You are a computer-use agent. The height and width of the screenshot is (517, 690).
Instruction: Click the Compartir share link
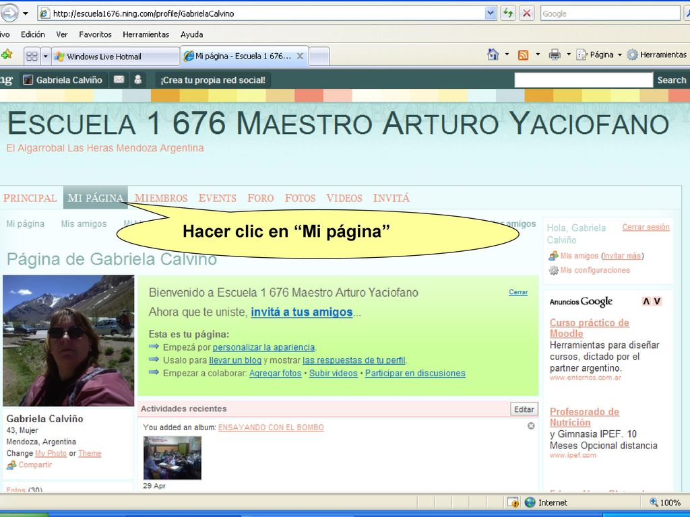click(35, 464)
